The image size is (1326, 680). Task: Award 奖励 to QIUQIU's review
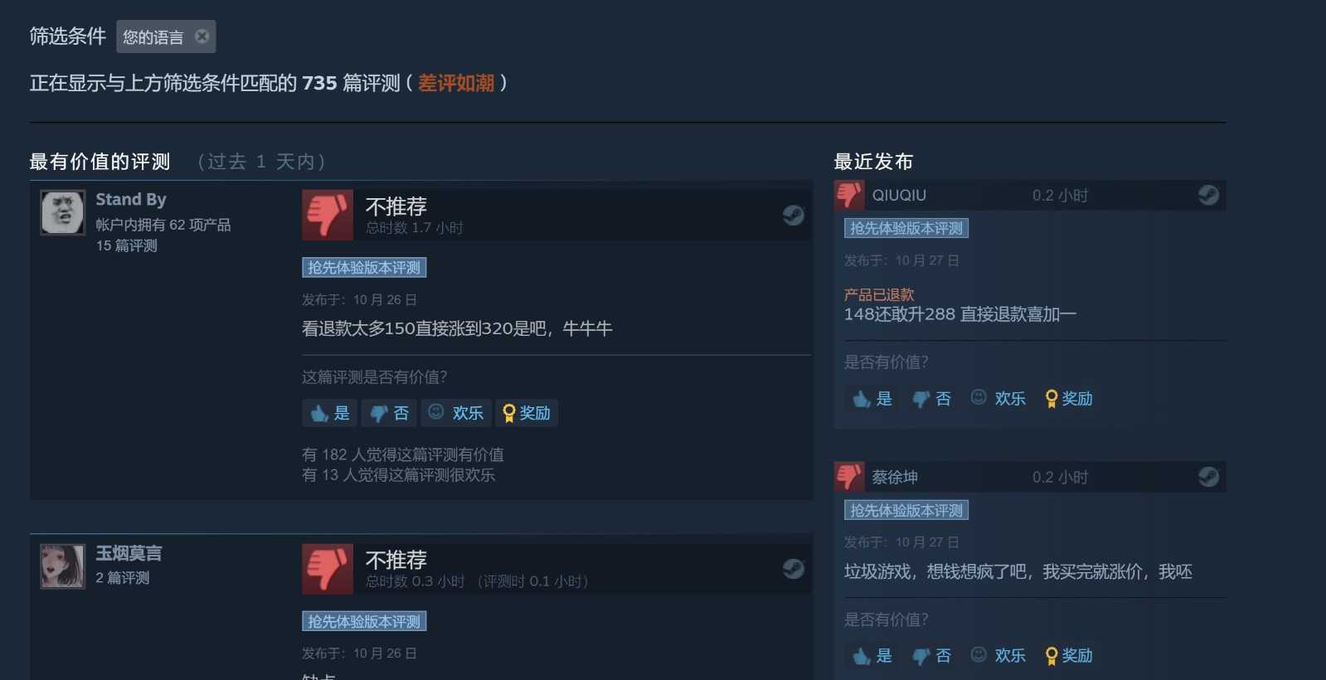click(1070, 399)
